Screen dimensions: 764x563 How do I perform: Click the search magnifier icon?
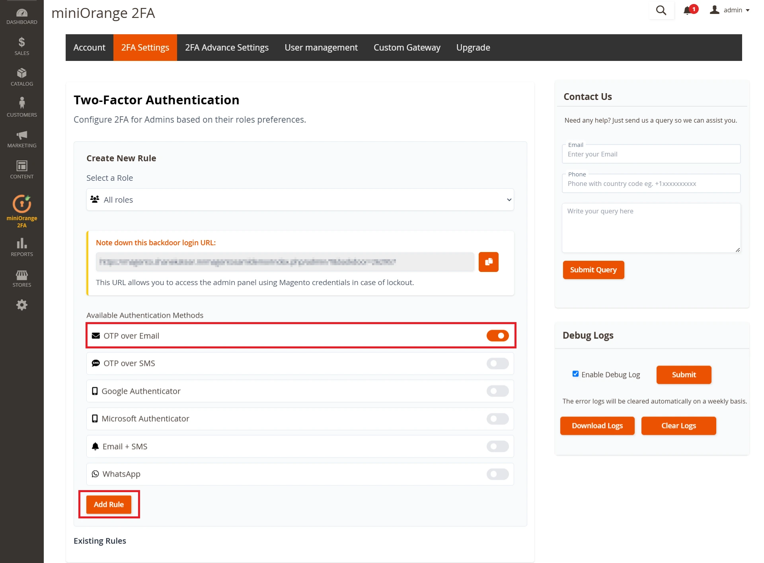[661, 10]
